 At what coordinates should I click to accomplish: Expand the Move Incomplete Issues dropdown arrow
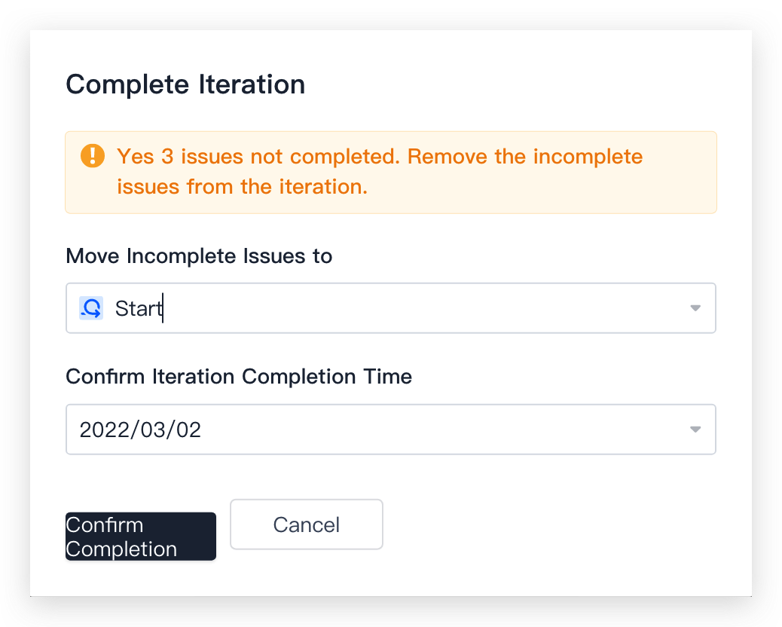(695, 308)
